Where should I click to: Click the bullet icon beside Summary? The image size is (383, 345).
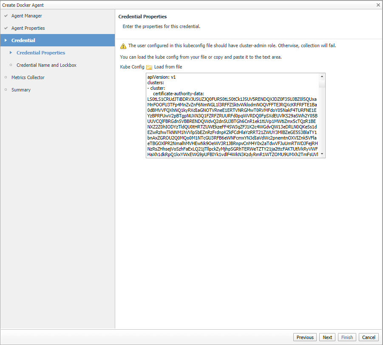coord(6,90)
